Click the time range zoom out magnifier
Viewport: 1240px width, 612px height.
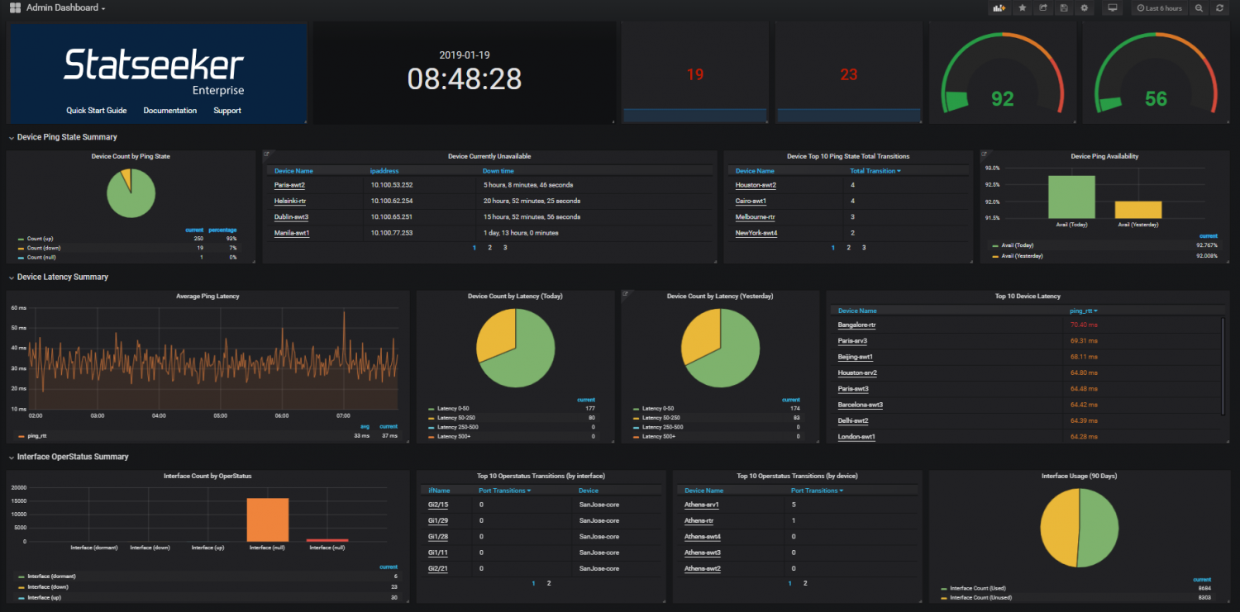(x=1199, y=8)
